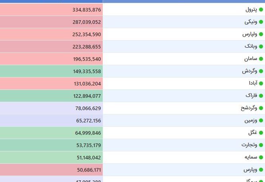Select the value 65,272,156

pyautogui.click(x=89, y=121)
